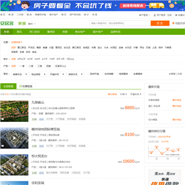Select the 1万以上 price filter
Screen dimensions: 185x185
pyautogui.click(x=70, y=59)
